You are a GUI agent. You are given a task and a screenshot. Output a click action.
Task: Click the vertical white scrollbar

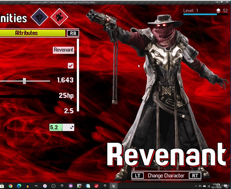[x=78, y=75]
